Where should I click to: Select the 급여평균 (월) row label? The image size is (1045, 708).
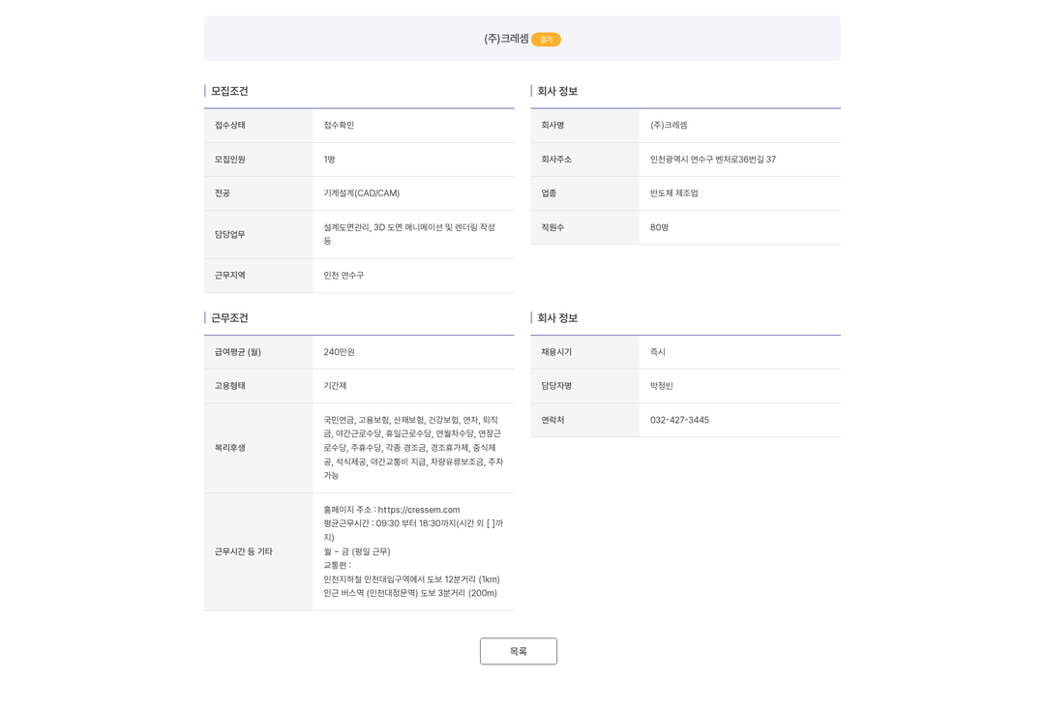pos(237,352)
